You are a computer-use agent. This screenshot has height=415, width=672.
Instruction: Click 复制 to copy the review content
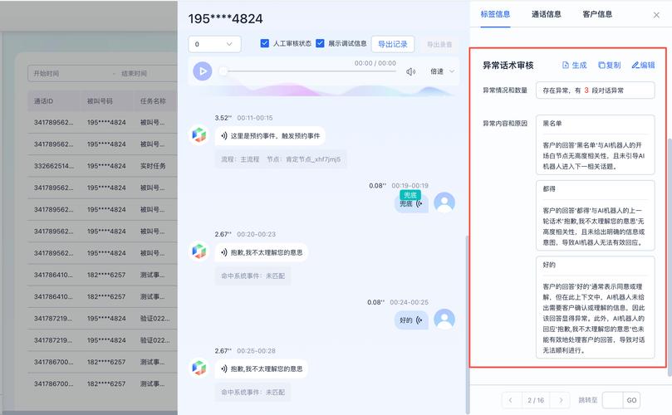point(610,65)
